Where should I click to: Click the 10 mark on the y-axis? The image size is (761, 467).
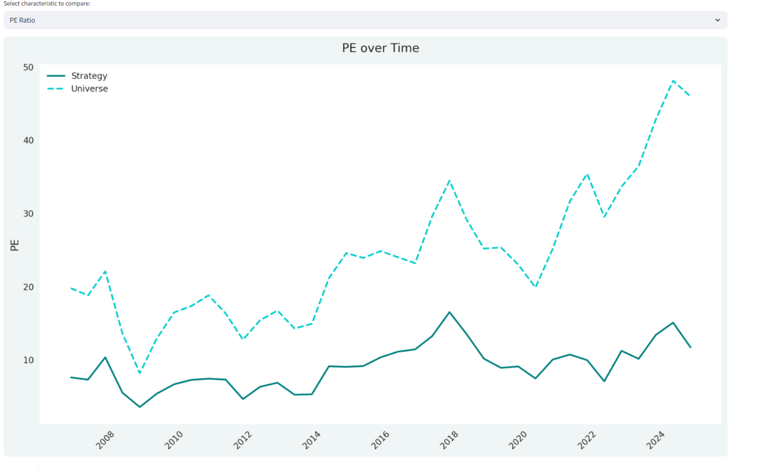(29, 360)
